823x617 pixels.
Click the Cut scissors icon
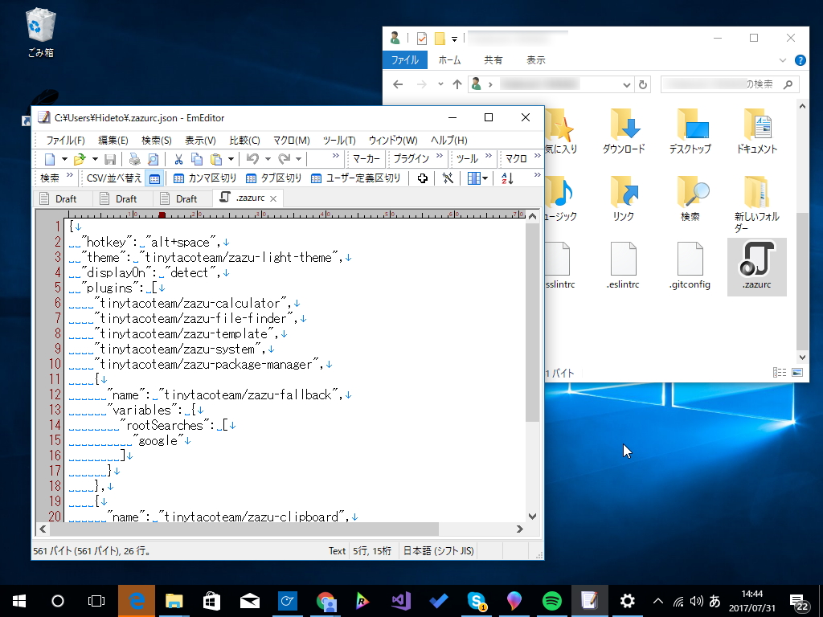pos(178,159)
